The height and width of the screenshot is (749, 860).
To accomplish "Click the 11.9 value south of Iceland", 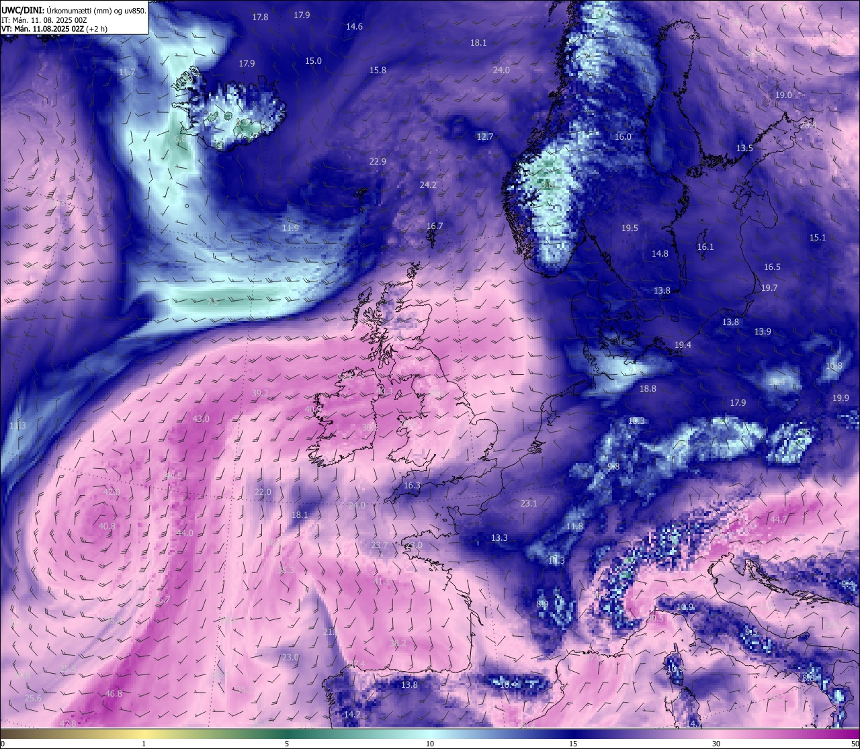I will pos(290,228).
